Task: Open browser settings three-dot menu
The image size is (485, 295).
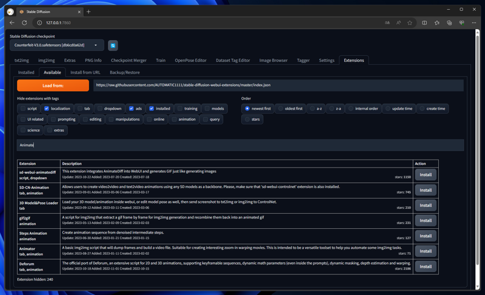Action: tap(474, 22)
